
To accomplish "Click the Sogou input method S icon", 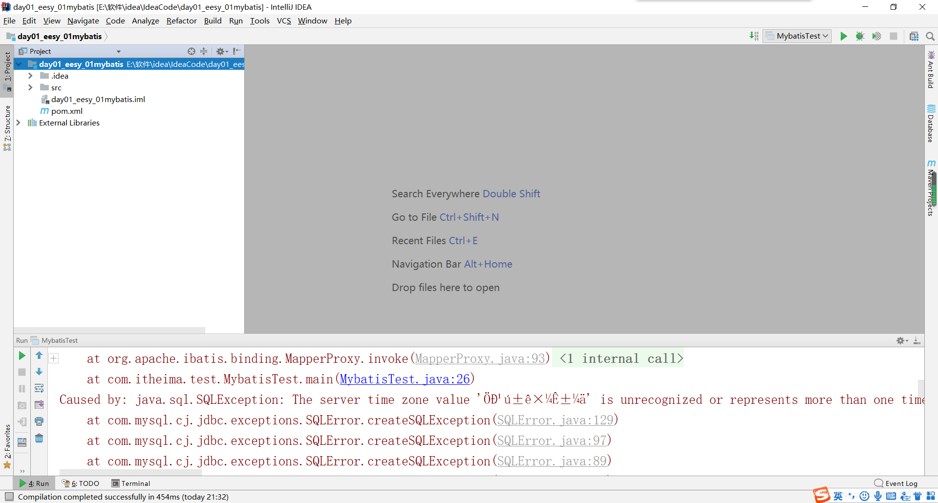I will (822, 495).
